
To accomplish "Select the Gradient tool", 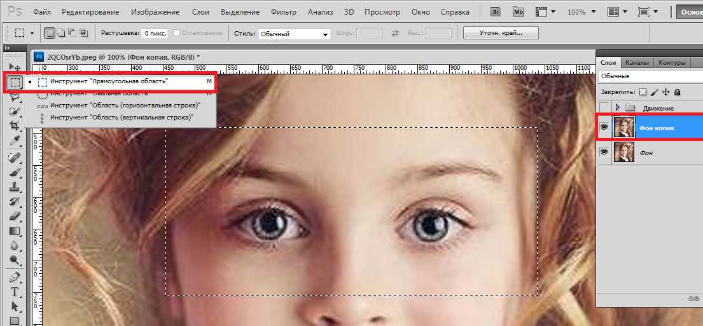I will (15, 231).
